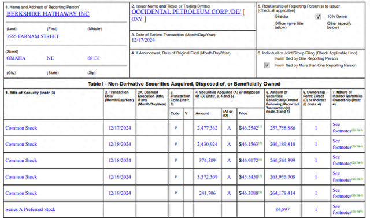Click footnote (7) beside price $45.5458

coord(260,176)
